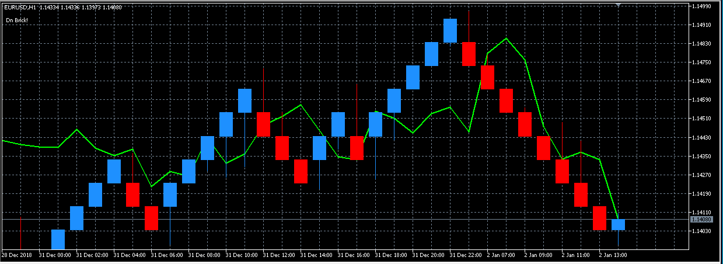Image resolution: width=723 pixels, height=264 pixels.
Task: Click the 1.14430 price scale label
Action: coord(701,138)
